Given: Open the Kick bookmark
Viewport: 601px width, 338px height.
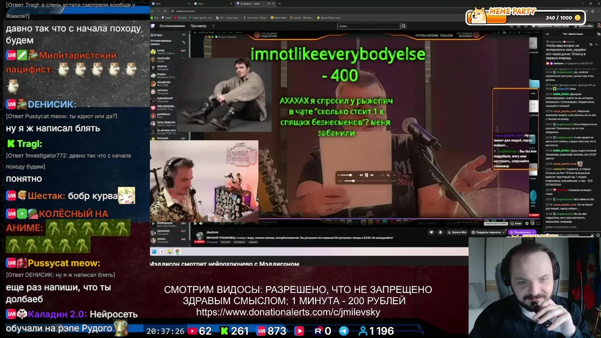Looking at the screenshot, I should (x=155, y=18).
